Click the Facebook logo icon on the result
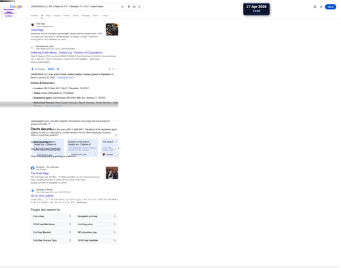 [33, 168]
